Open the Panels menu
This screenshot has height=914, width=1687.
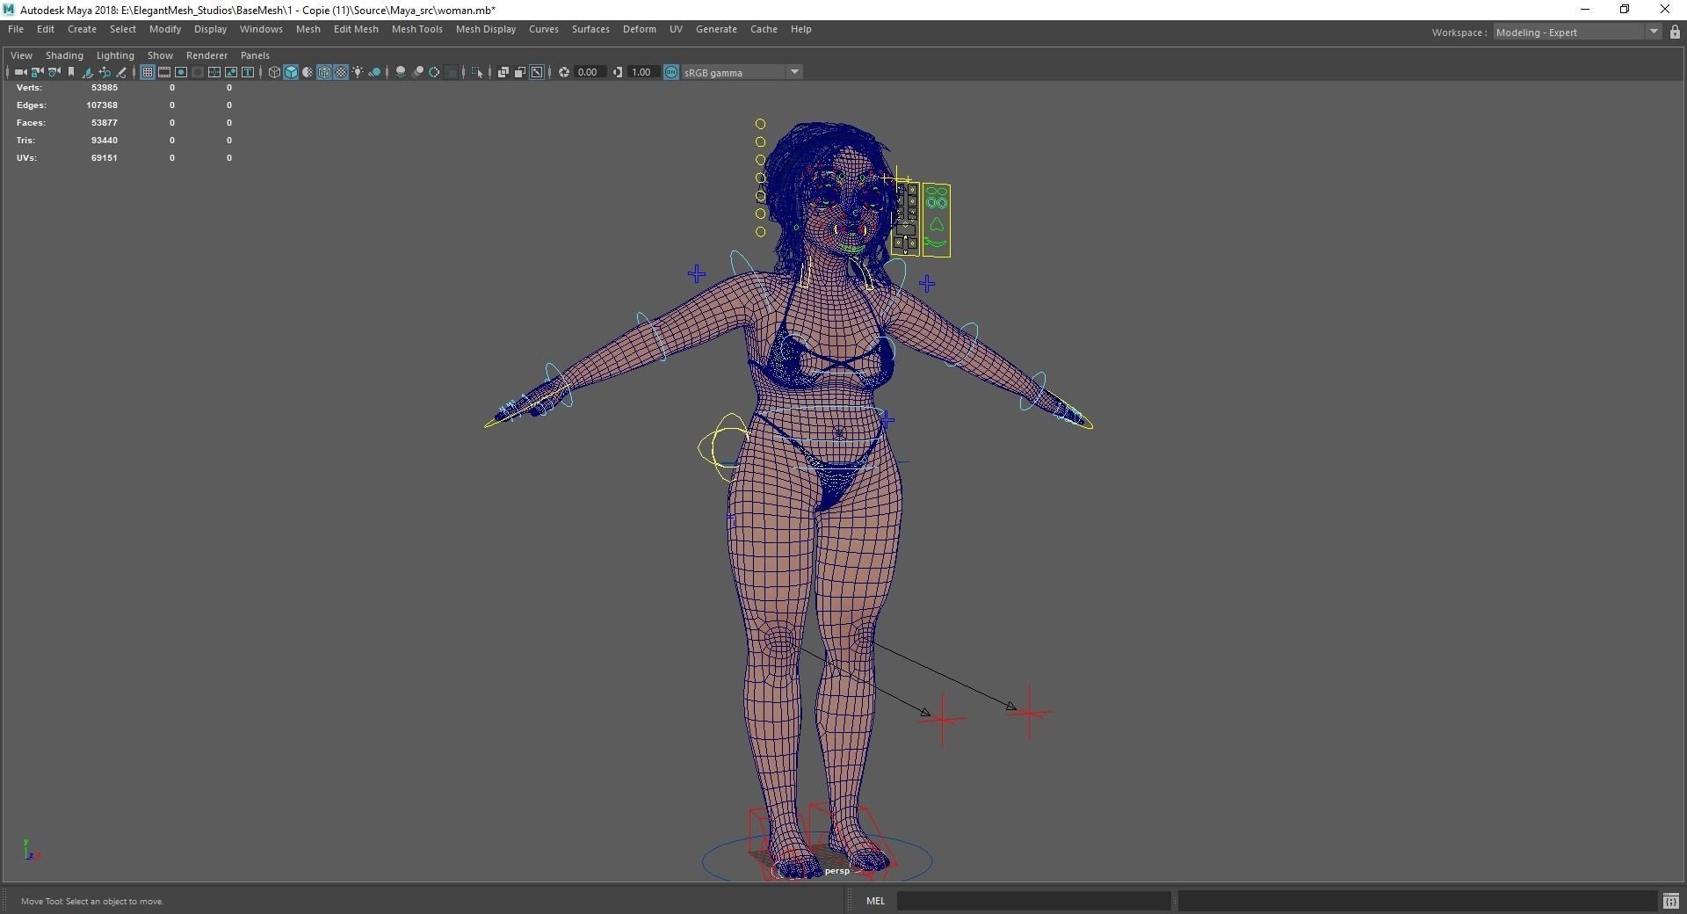click(x=255, y=55)
